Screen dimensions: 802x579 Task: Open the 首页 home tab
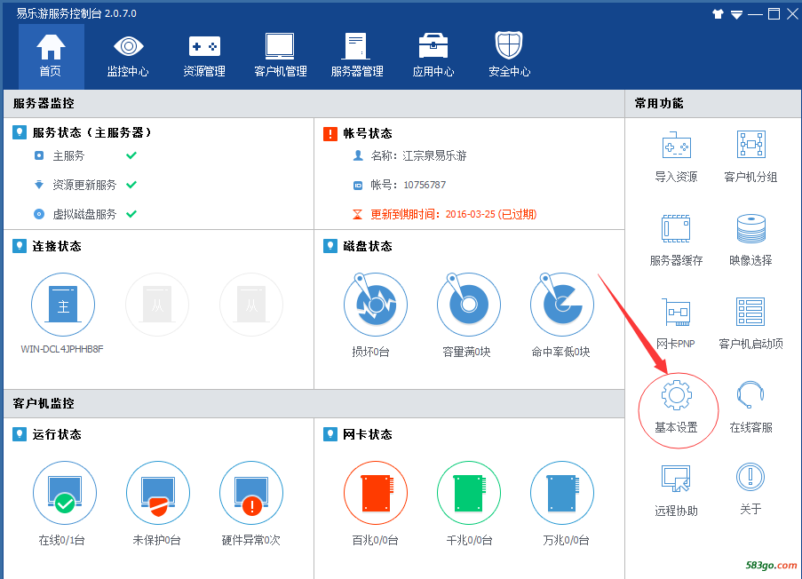(52, 56)
